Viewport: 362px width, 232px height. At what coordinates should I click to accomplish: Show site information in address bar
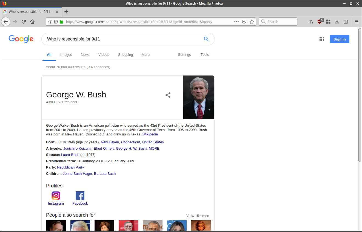coord(50,22)
